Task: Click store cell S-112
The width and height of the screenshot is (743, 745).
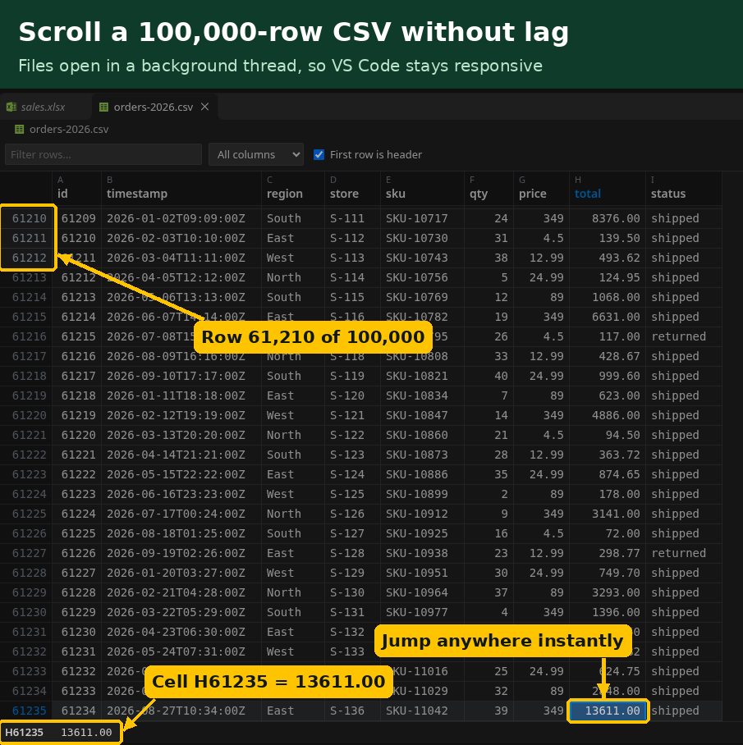Action: click(x=352, y=238)
